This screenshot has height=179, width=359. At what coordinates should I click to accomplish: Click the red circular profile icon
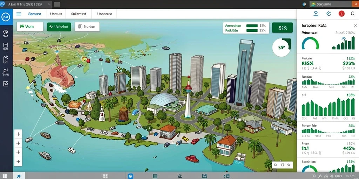(341, 14)
